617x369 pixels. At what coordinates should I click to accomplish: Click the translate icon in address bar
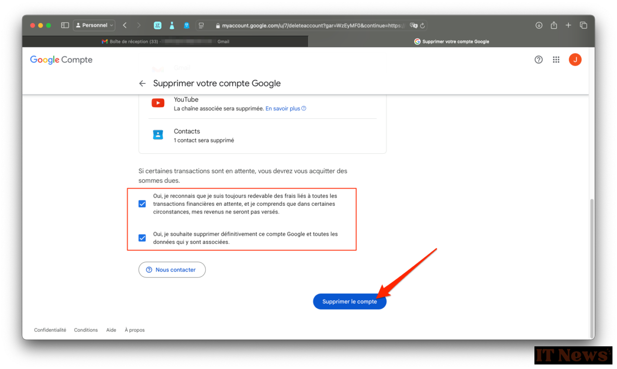tap(413, 25)
